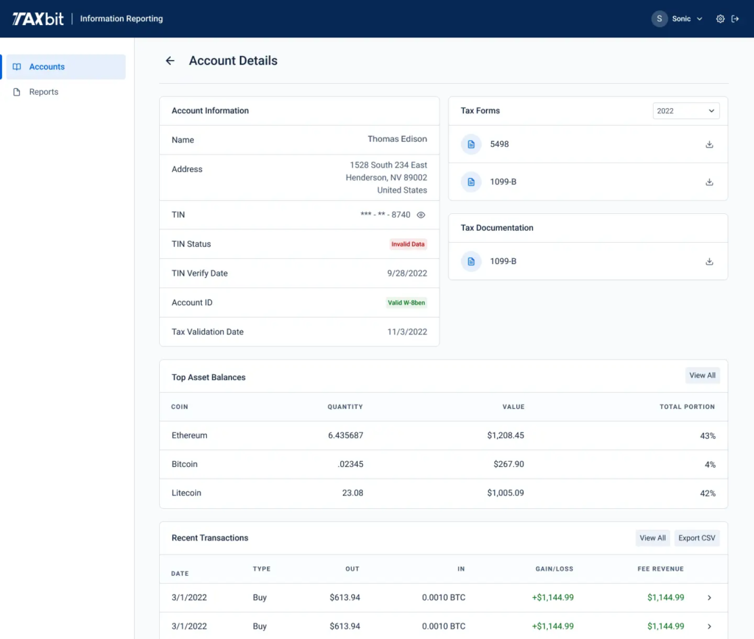The width and height of the screenshot is (754, 639).
Task: Expand the Sonic user account menu
Action: 677,18
